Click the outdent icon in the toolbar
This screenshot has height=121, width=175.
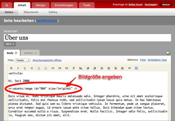click(x=88, y=68)
